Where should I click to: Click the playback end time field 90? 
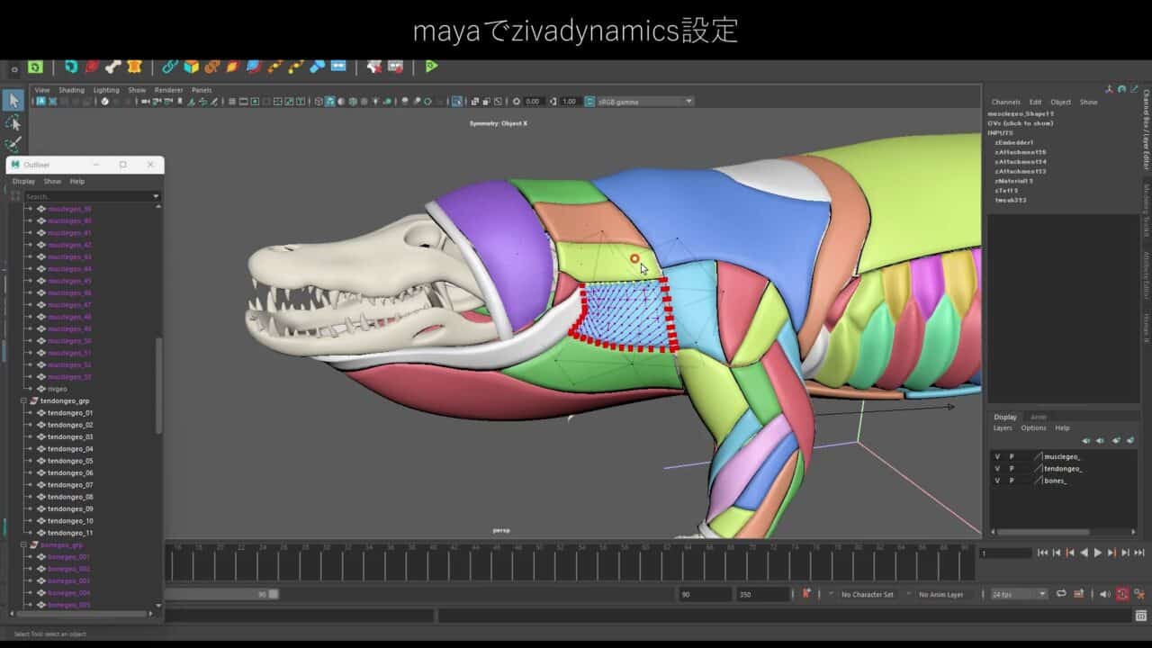click(x=704, y=594)
